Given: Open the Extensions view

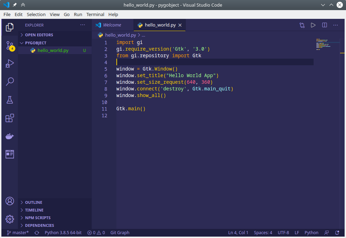Looking at the screenshot, I should [9, 118].
